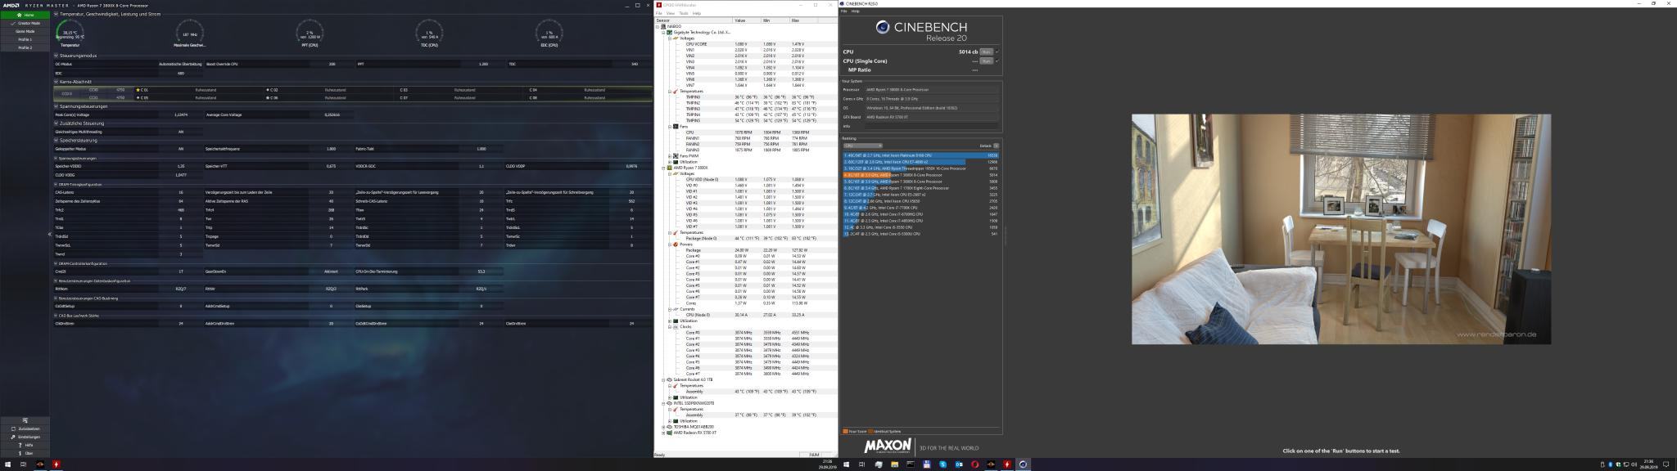Screen dimensions: 1677x471
Task: Expand the Fans PWM node
Action: (x=669, y=156)
